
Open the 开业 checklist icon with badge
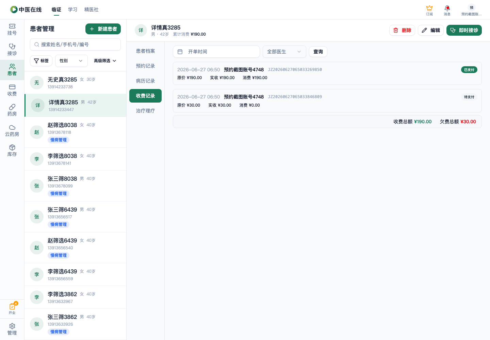[x=12, y=308]
